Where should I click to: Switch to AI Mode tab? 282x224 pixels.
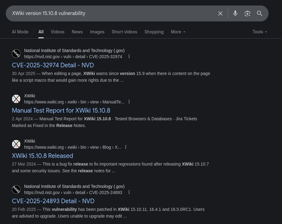point(20,32)
